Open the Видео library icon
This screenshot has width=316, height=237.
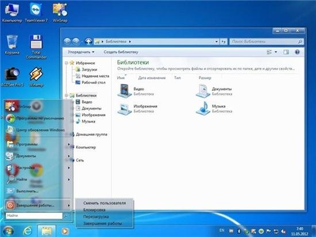(x=125, y=91)
